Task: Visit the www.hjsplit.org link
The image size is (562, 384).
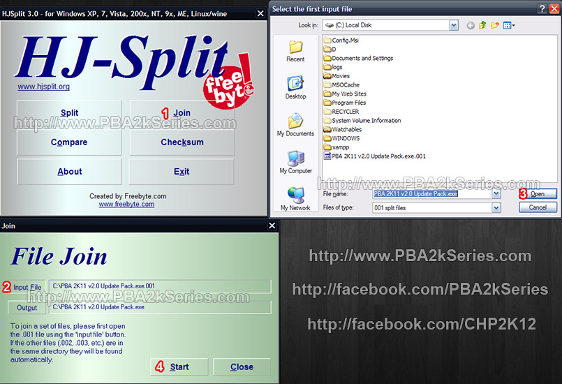Action: coord(44,87)
